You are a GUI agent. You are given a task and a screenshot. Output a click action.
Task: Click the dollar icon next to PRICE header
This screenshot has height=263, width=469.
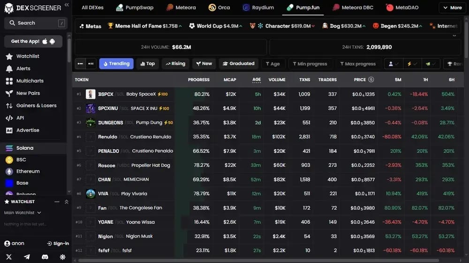point(371,80)
